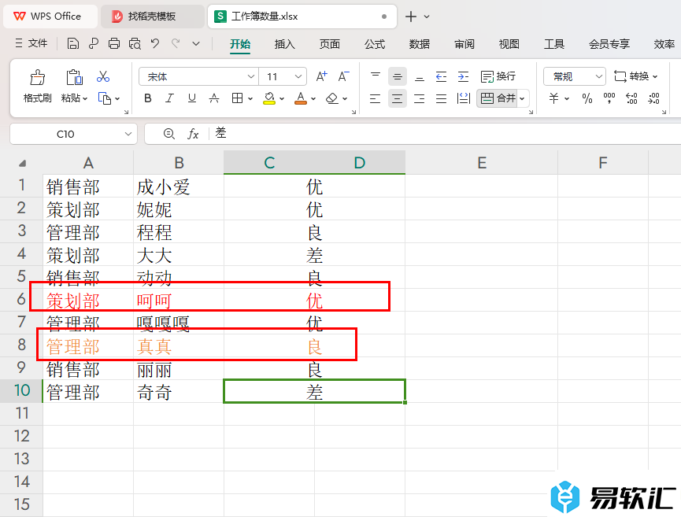Click the Paste clipboard icon
This screenshot has width=681, height=517.
click(74, 77)
